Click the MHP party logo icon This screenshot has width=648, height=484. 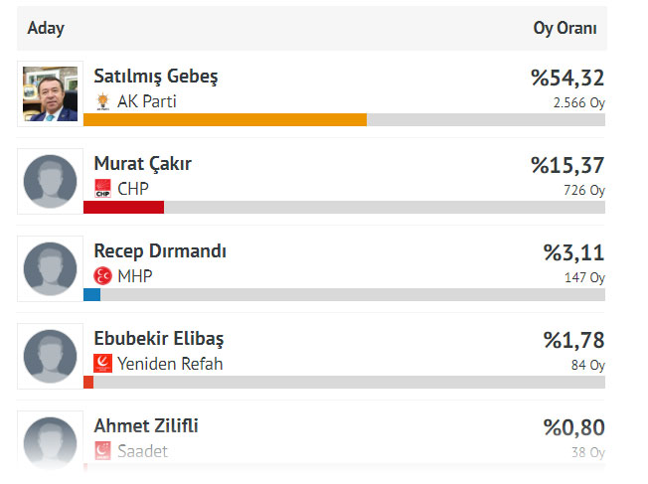coord(102,276)
